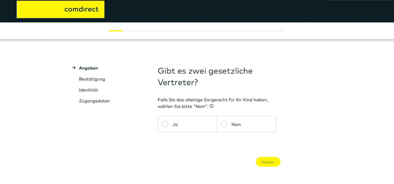Select the Nein radio circle
394x184 pixels.
tap(224, 124)
